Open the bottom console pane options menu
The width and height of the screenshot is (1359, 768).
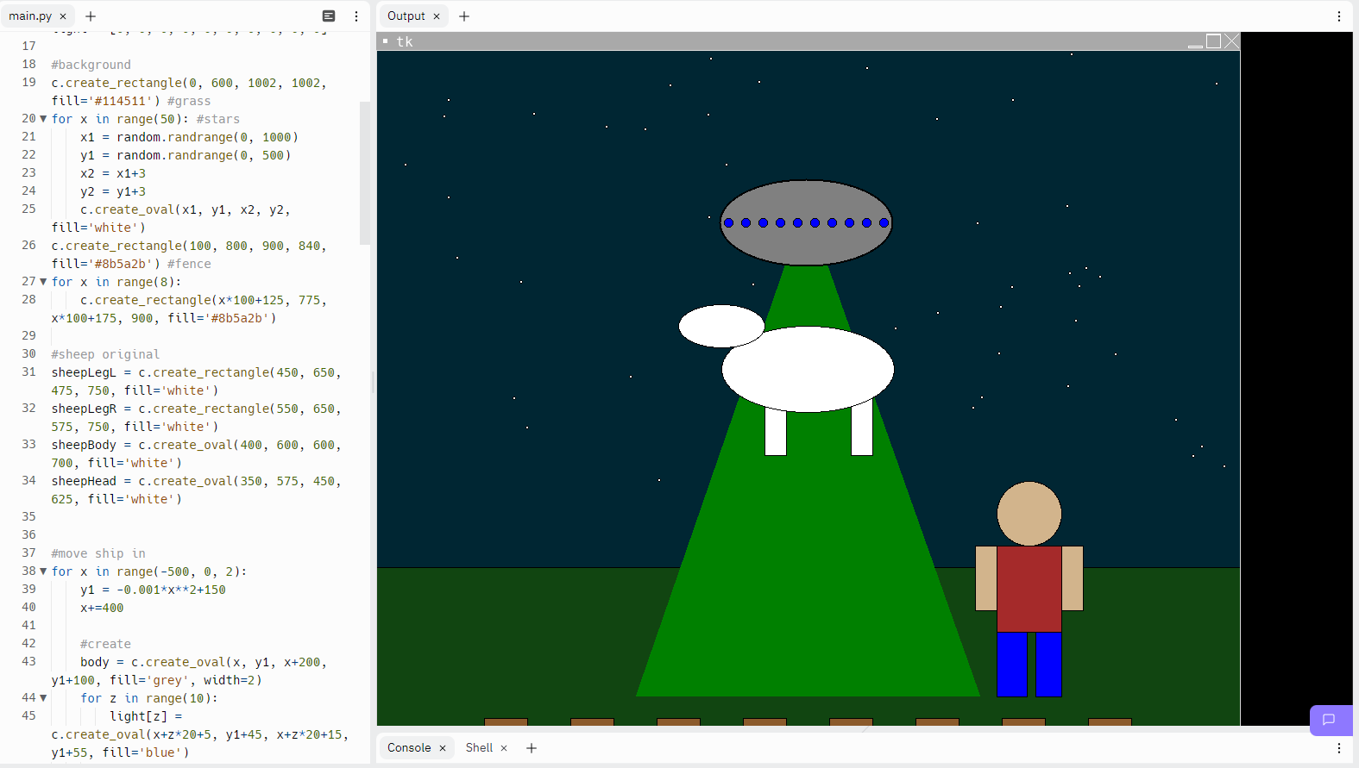pos(1338,748)
